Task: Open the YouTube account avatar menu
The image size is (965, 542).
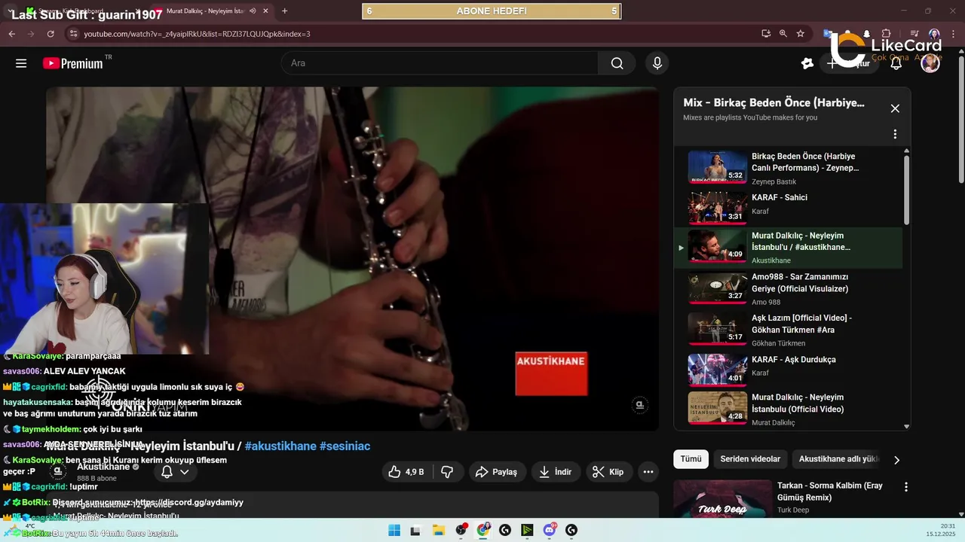Action: coord(930,63)
